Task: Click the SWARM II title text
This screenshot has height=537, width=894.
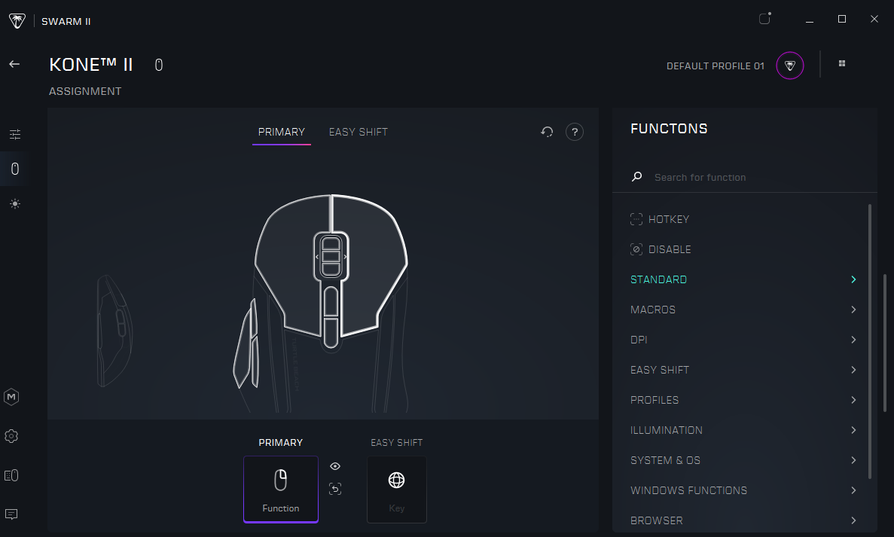Action: pyautogui.click(x=66, y=22)
